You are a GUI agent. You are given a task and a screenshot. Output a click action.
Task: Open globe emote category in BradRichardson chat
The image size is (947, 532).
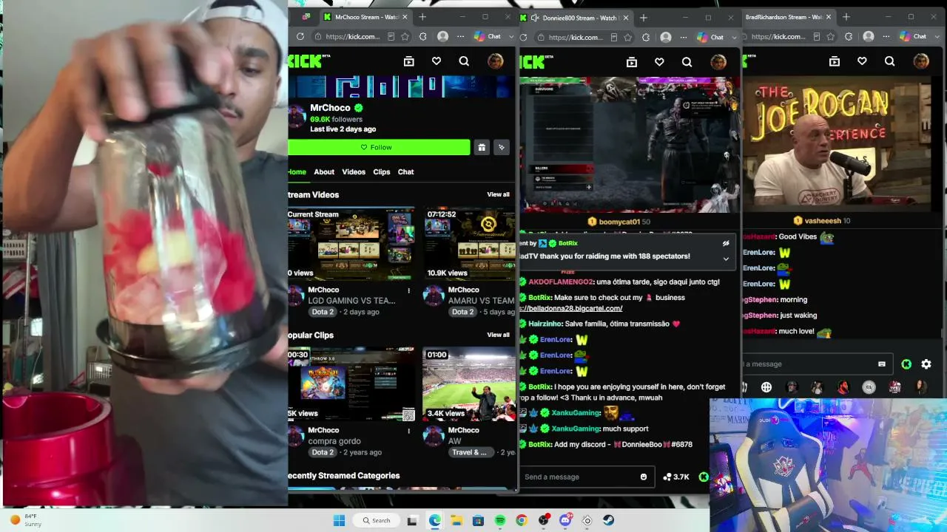[766, 387]
